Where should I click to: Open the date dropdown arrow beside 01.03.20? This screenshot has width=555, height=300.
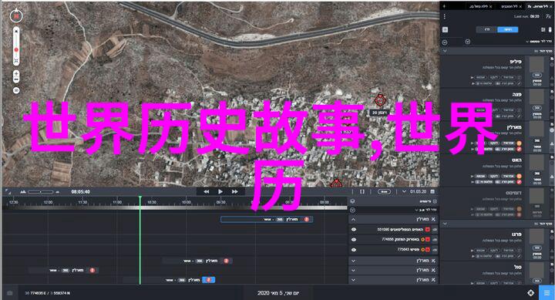(x=404, y=191)
